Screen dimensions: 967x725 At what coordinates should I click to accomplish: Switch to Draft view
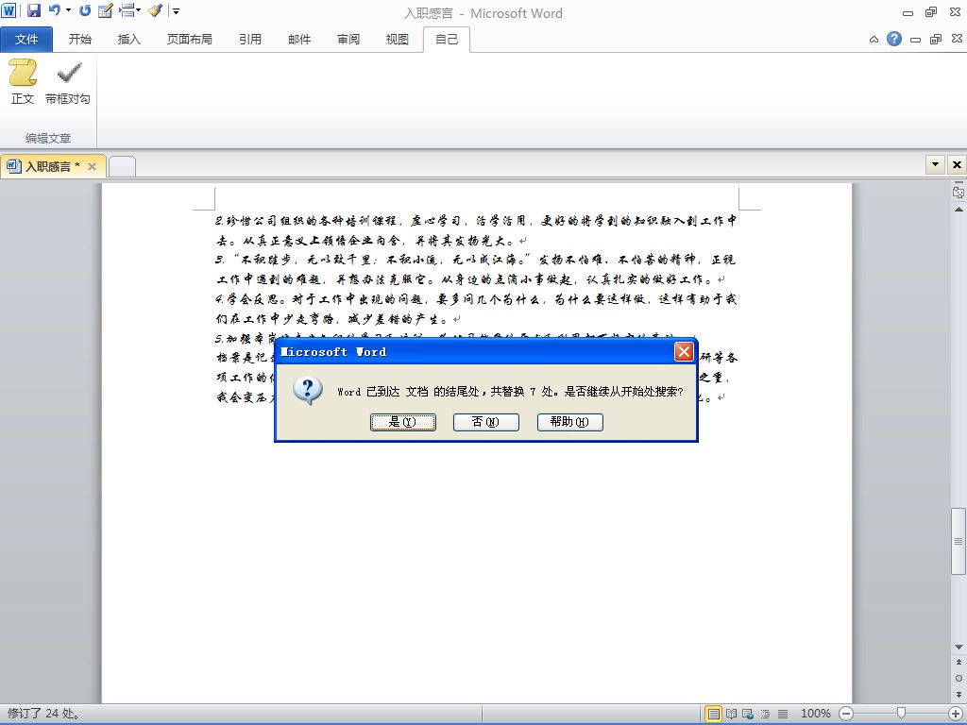pos(783,714)
